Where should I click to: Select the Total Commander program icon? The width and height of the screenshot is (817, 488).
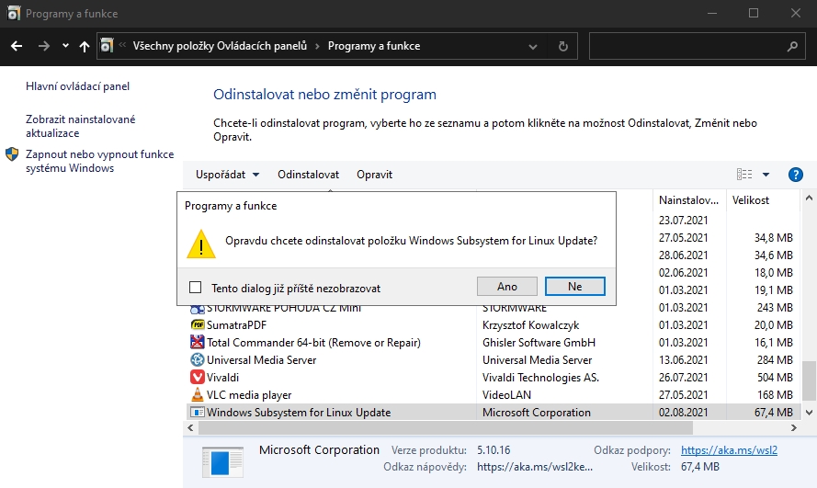198,342
